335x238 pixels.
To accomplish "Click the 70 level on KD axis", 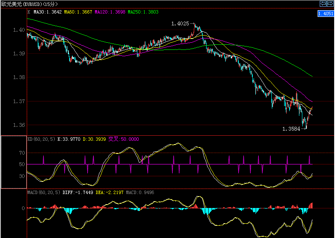I will pos(22,153).
